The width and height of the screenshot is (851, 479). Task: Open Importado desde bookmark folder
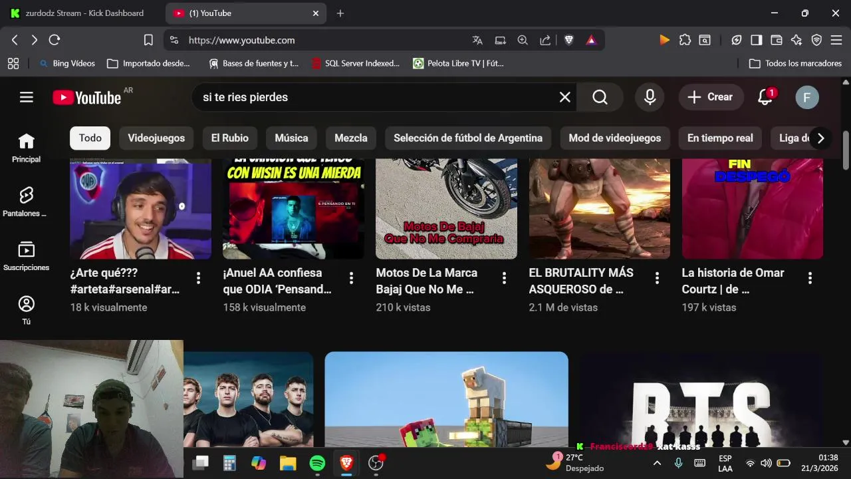click(148, 63)
